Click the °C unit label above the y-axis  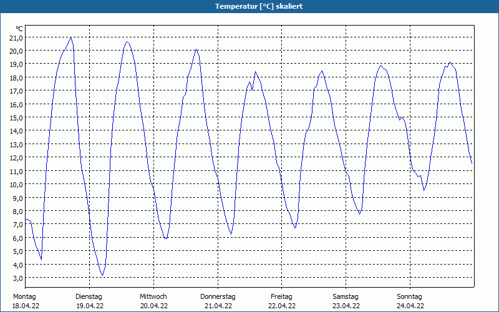[x=19, y=29]
